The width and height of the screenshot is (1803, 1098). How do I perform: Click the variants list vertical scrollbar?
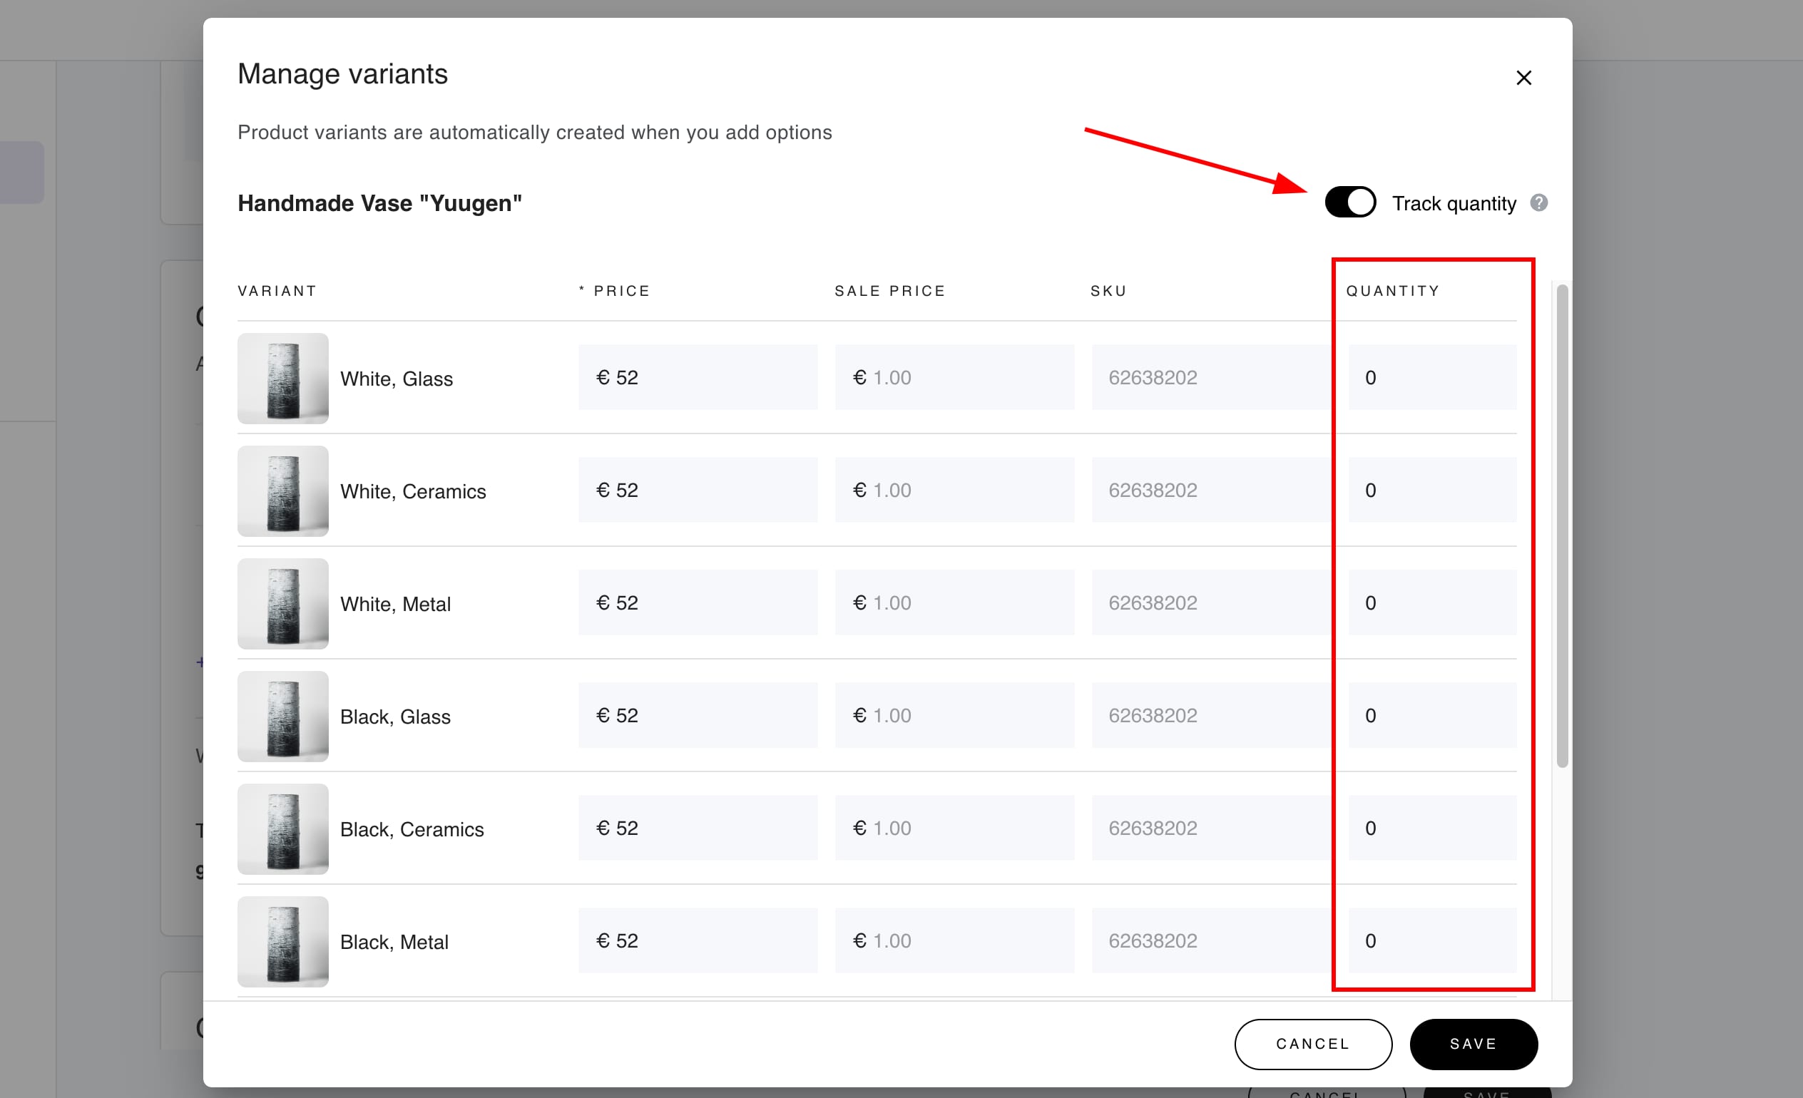pos(1561,527)
